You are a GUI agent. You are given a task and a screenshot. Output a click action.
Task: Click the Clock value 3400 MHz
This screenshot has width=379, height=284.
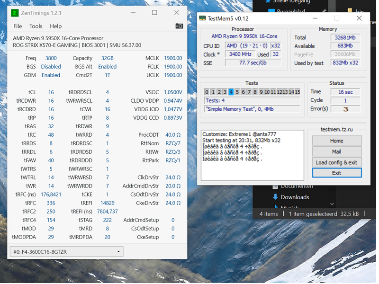point(240,54)
